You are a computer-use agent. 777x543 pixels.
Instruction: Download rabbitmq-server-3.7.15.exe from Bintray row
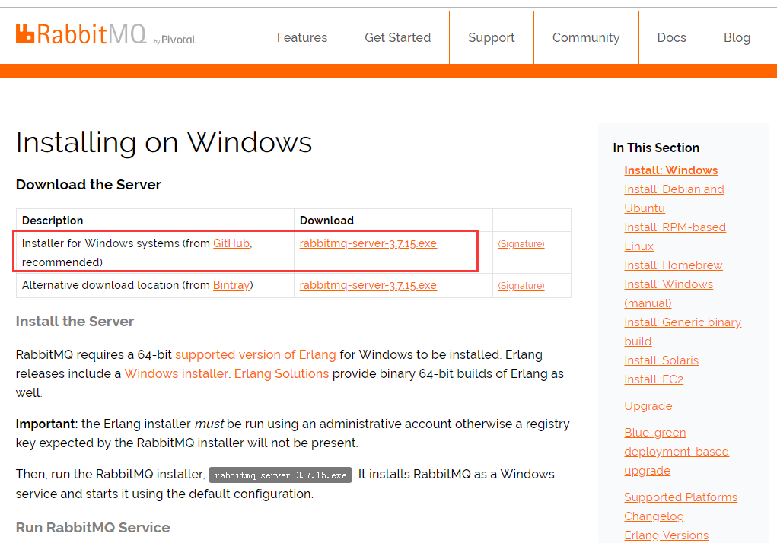coord(368,286)
